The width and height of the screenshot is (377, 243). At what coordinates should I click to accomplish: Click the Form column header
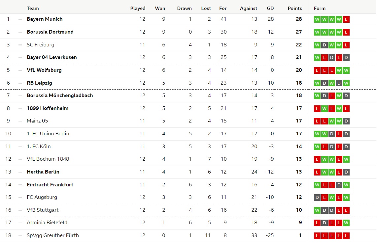(x=320, y=8)
